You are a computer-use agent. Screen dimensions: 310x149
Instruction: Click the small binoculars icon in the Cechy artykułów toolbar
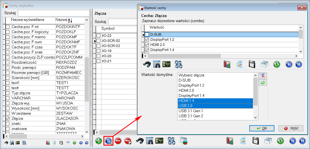click(6, 143)
